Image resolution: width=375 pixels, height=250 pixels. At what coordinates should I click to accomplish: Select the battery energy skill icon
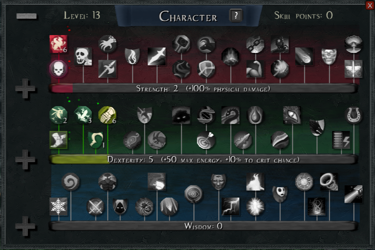[341, 140]
